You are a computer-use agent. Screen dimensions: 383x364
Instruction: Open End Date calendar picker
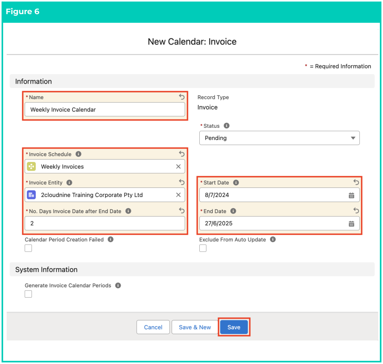[x=351, y=224]
